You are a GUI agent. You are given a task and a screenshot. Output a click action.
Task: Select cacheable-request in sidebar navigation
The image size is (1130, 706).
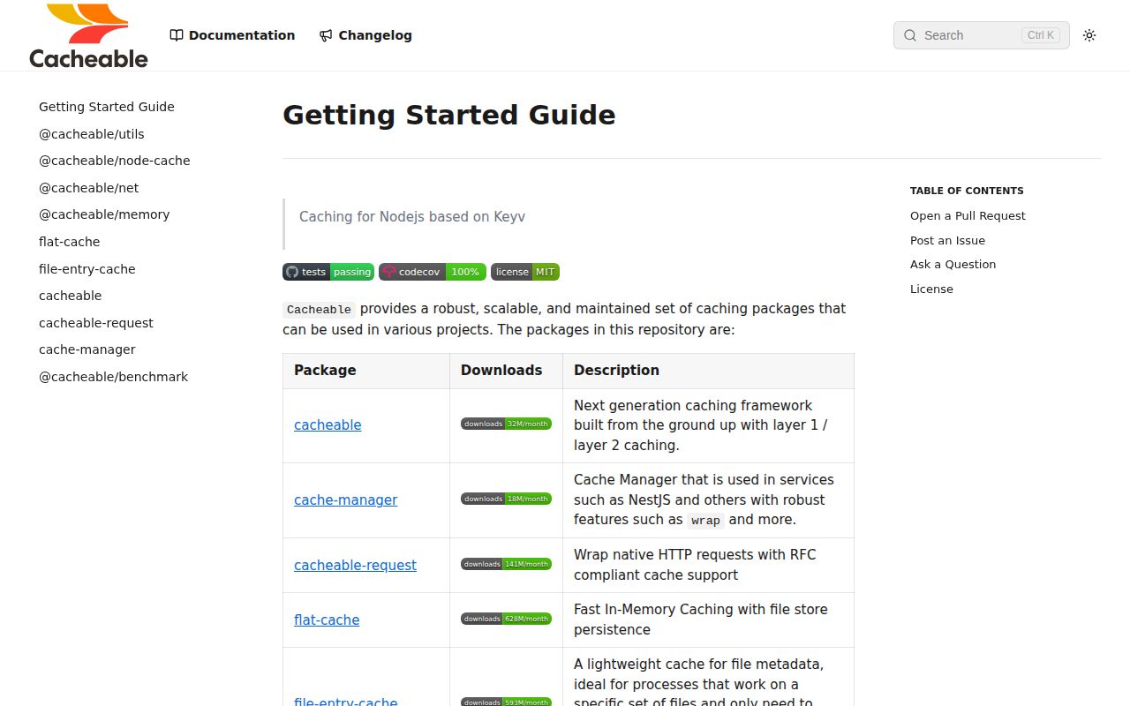pos(96,323)
